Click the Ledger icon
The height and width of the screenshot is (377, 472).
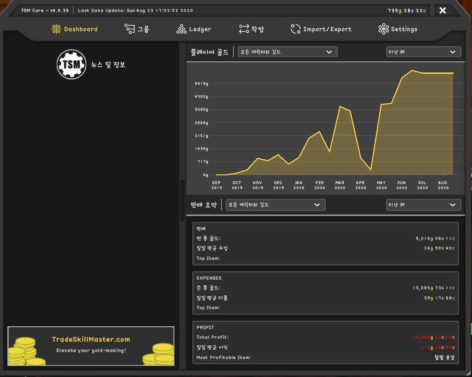(181, 29)
